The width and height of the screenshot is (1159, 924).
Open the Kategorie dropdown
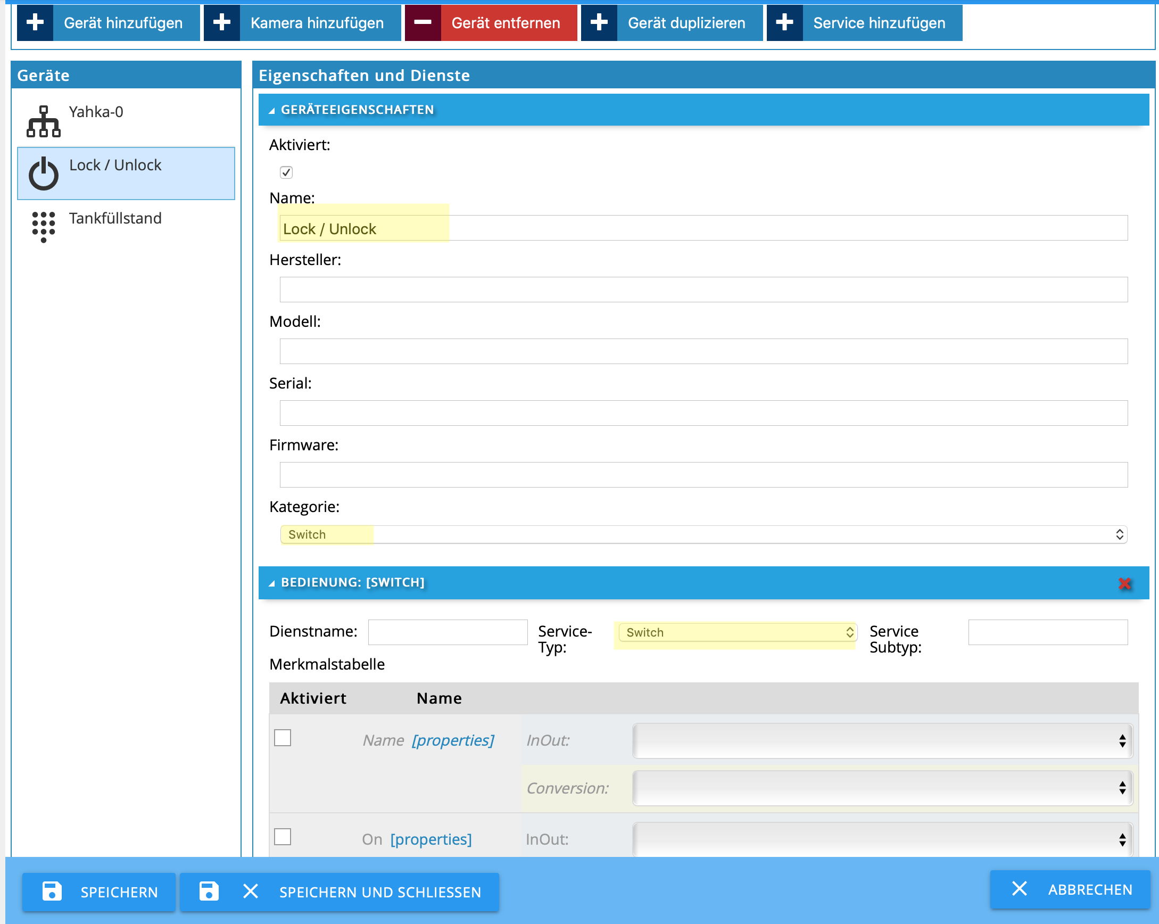(703, 534)
